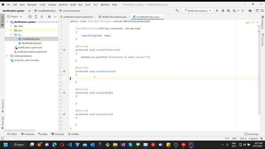This screenshot has width=265, height=149.
Task: Run NotificationSystem with the green play button
Action: [x=217, y=11]
